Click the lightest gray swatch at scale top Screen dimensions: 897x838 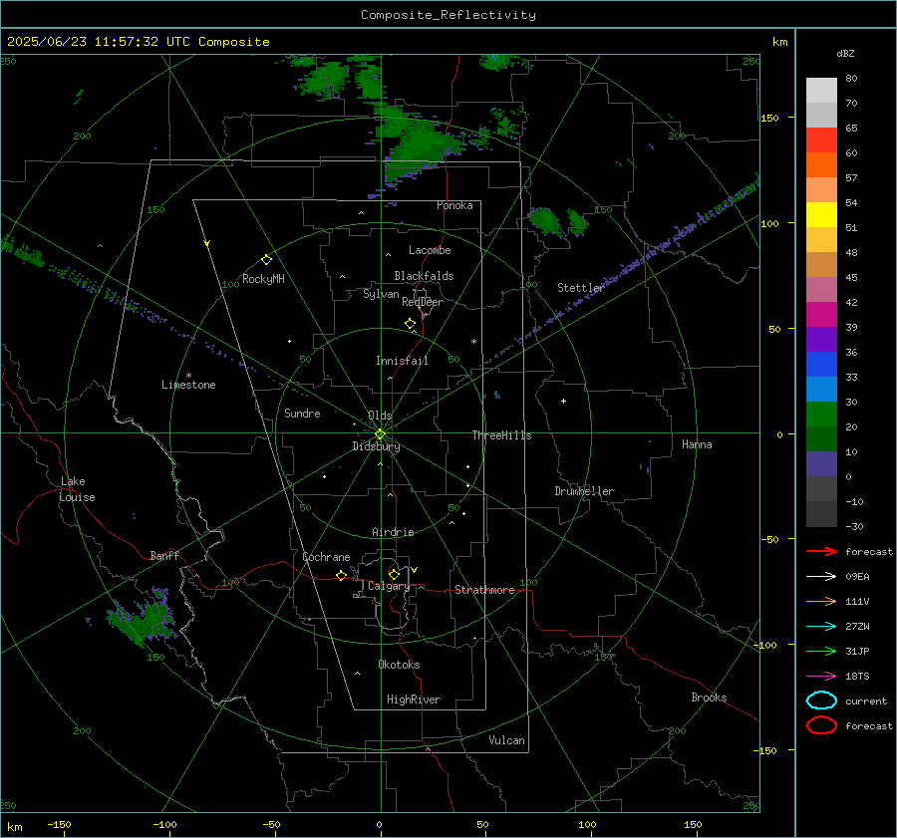pos(821,90)
